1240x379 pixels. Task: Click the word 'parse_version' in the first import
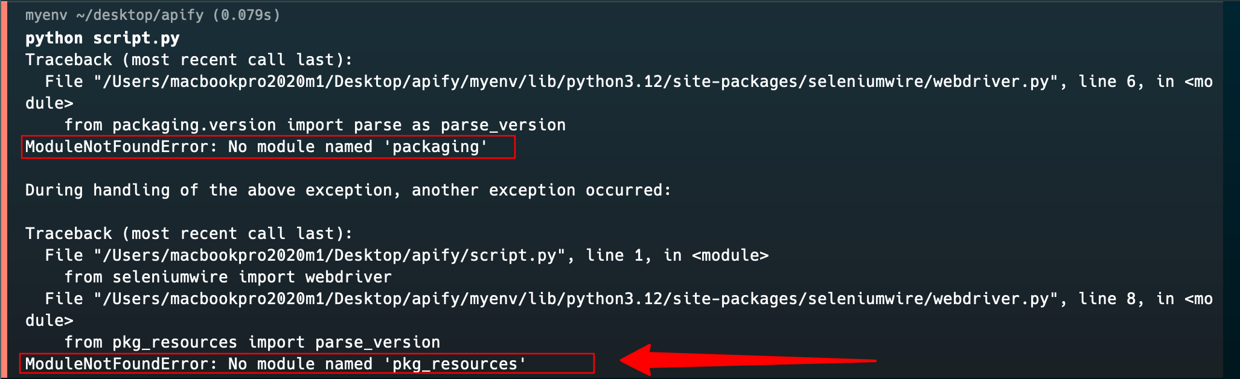[503, 125]
